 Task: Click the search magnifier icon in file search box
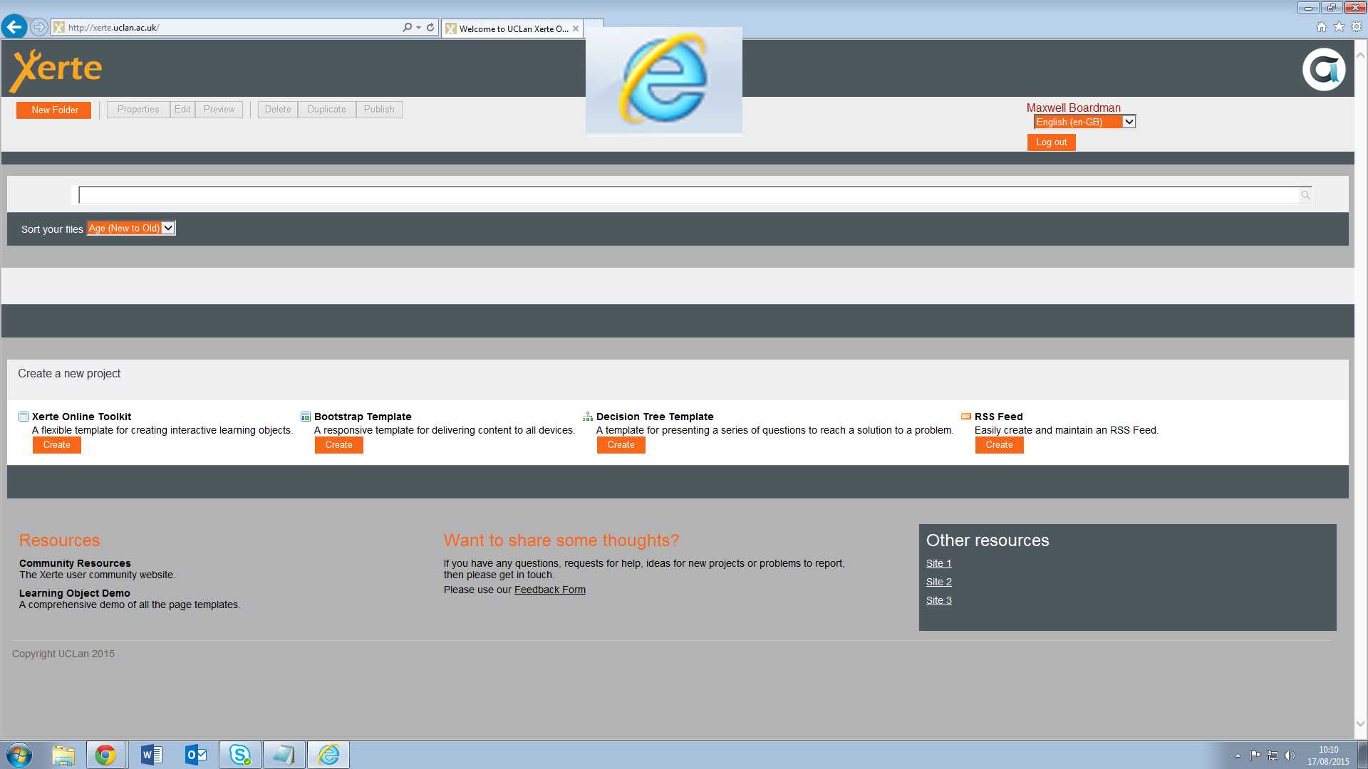pyautogui.click(x=1305, y=195)
